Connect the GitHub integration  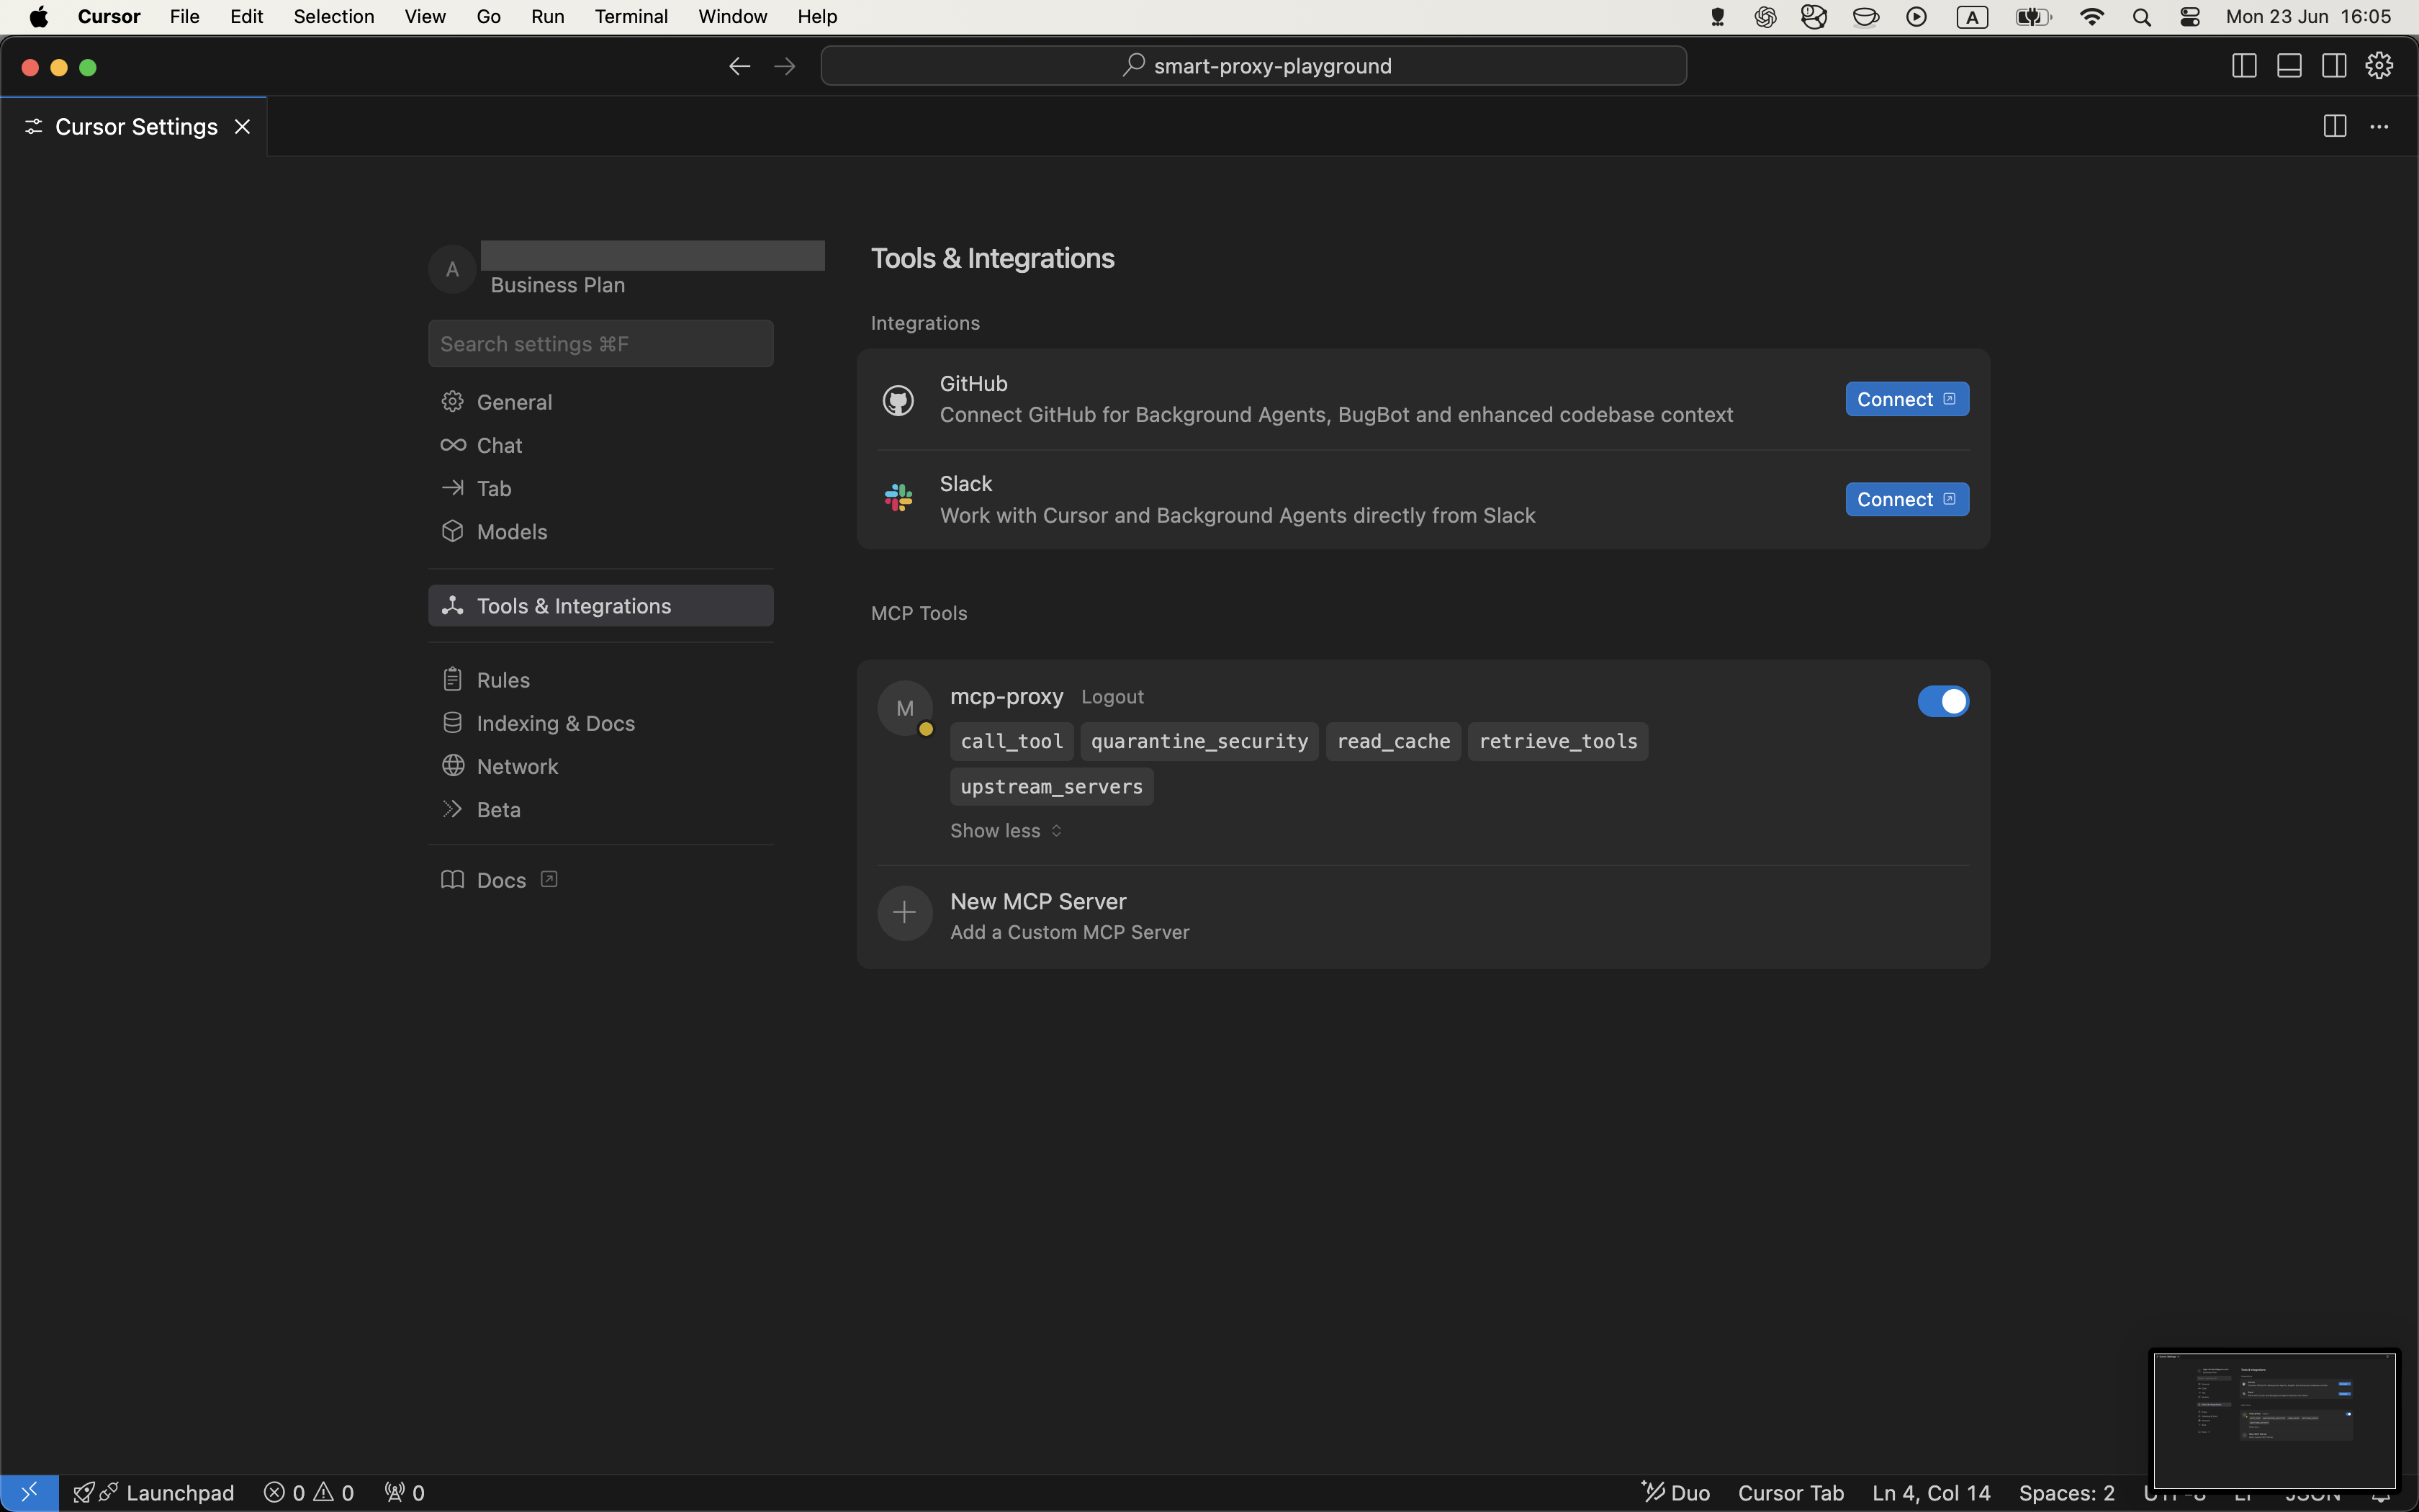pyautogui.click(x=1906, y=399)
